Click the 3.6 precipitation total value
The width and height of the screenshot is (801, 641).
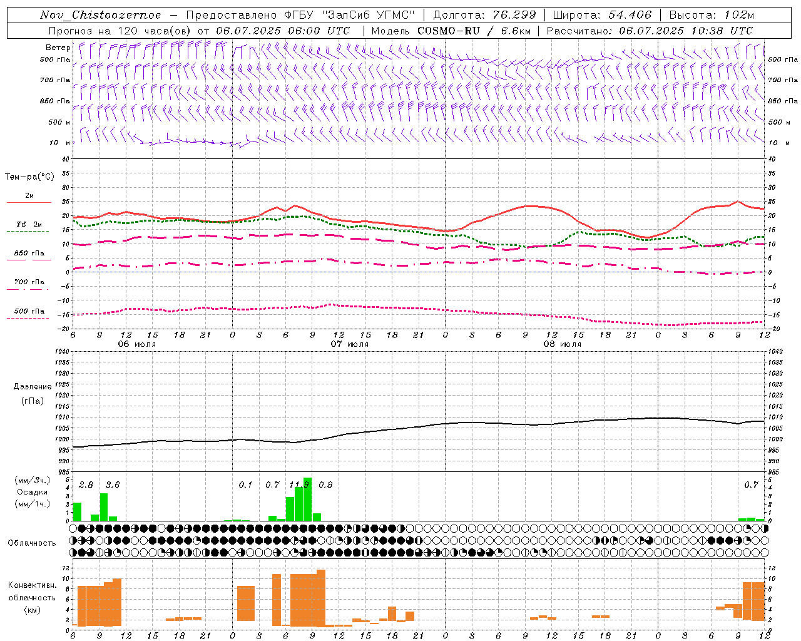tap(112, 485)
